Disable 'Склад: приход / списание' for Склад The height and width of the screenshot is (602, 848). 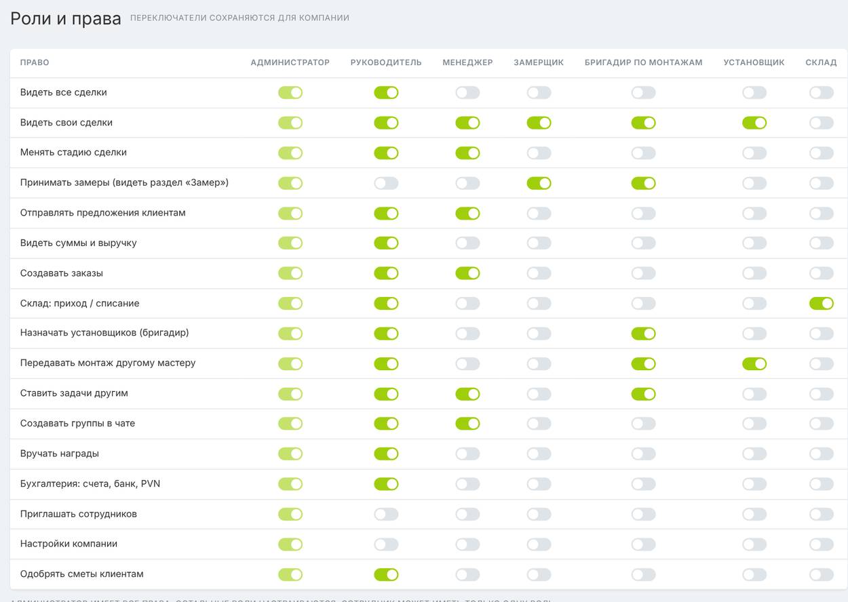[821, 303]
